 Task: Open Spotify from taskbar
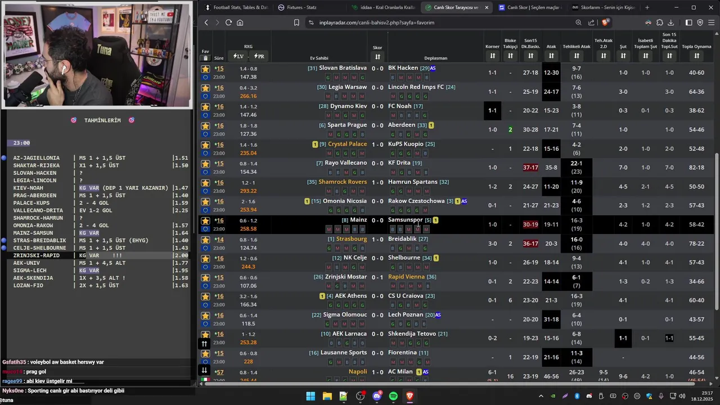[393, 396]
